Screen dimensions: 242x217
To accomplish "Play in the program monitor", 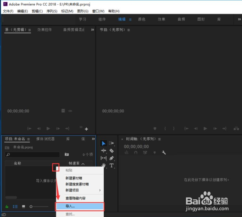I will [205, 128].
